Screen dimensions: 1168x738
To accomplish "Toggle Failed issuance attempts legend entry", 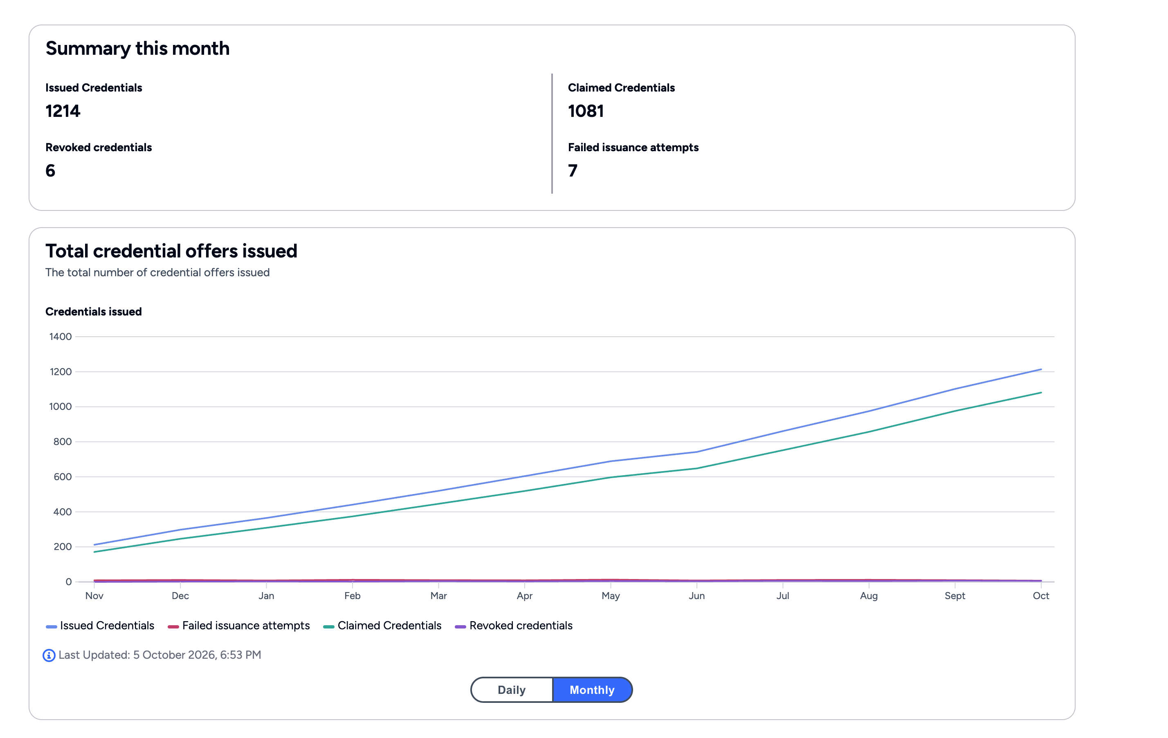I will pos(239,626).
